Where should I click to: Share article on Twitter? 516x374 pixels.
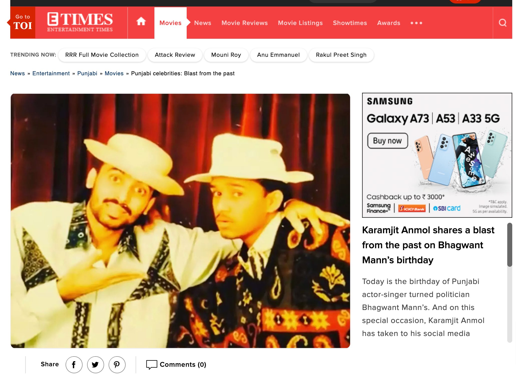[x=95, y=364]
